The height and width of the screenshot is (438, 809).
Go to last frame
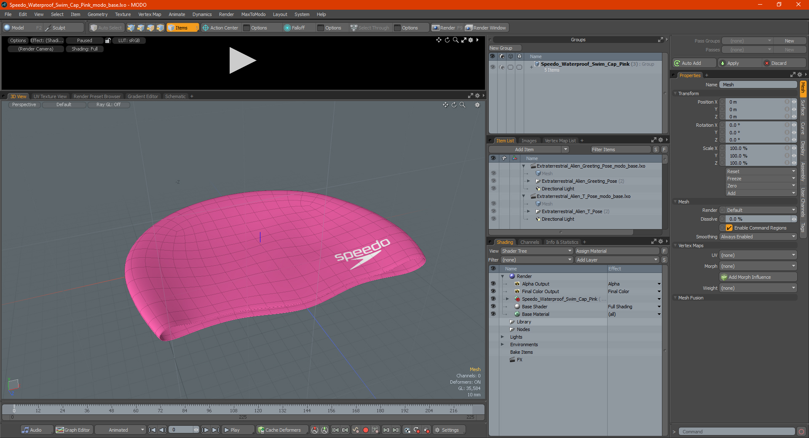[x=215, y=430]
